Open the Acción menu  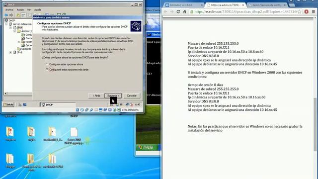[20, 10]
